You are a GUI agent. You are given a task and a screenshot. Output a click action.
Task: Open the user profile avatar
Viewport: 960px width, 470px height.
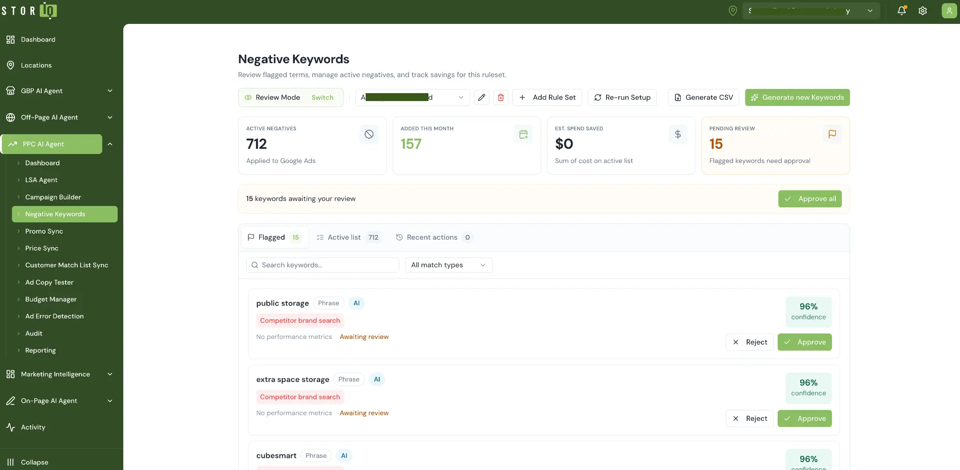[949, 11]
